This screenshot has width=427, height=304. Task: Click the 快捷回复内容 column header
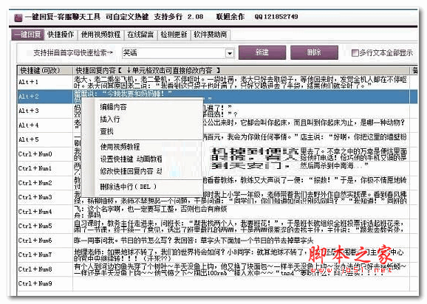pyautogui.click(x=241, y=70)
